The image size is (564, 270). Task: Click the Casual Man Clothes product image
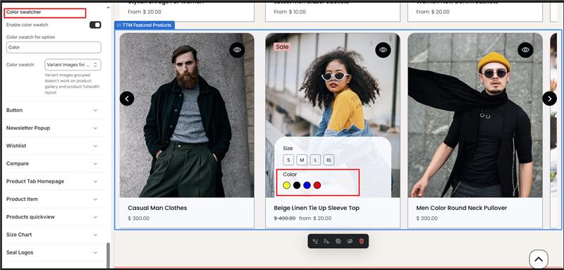click(187, 115)
